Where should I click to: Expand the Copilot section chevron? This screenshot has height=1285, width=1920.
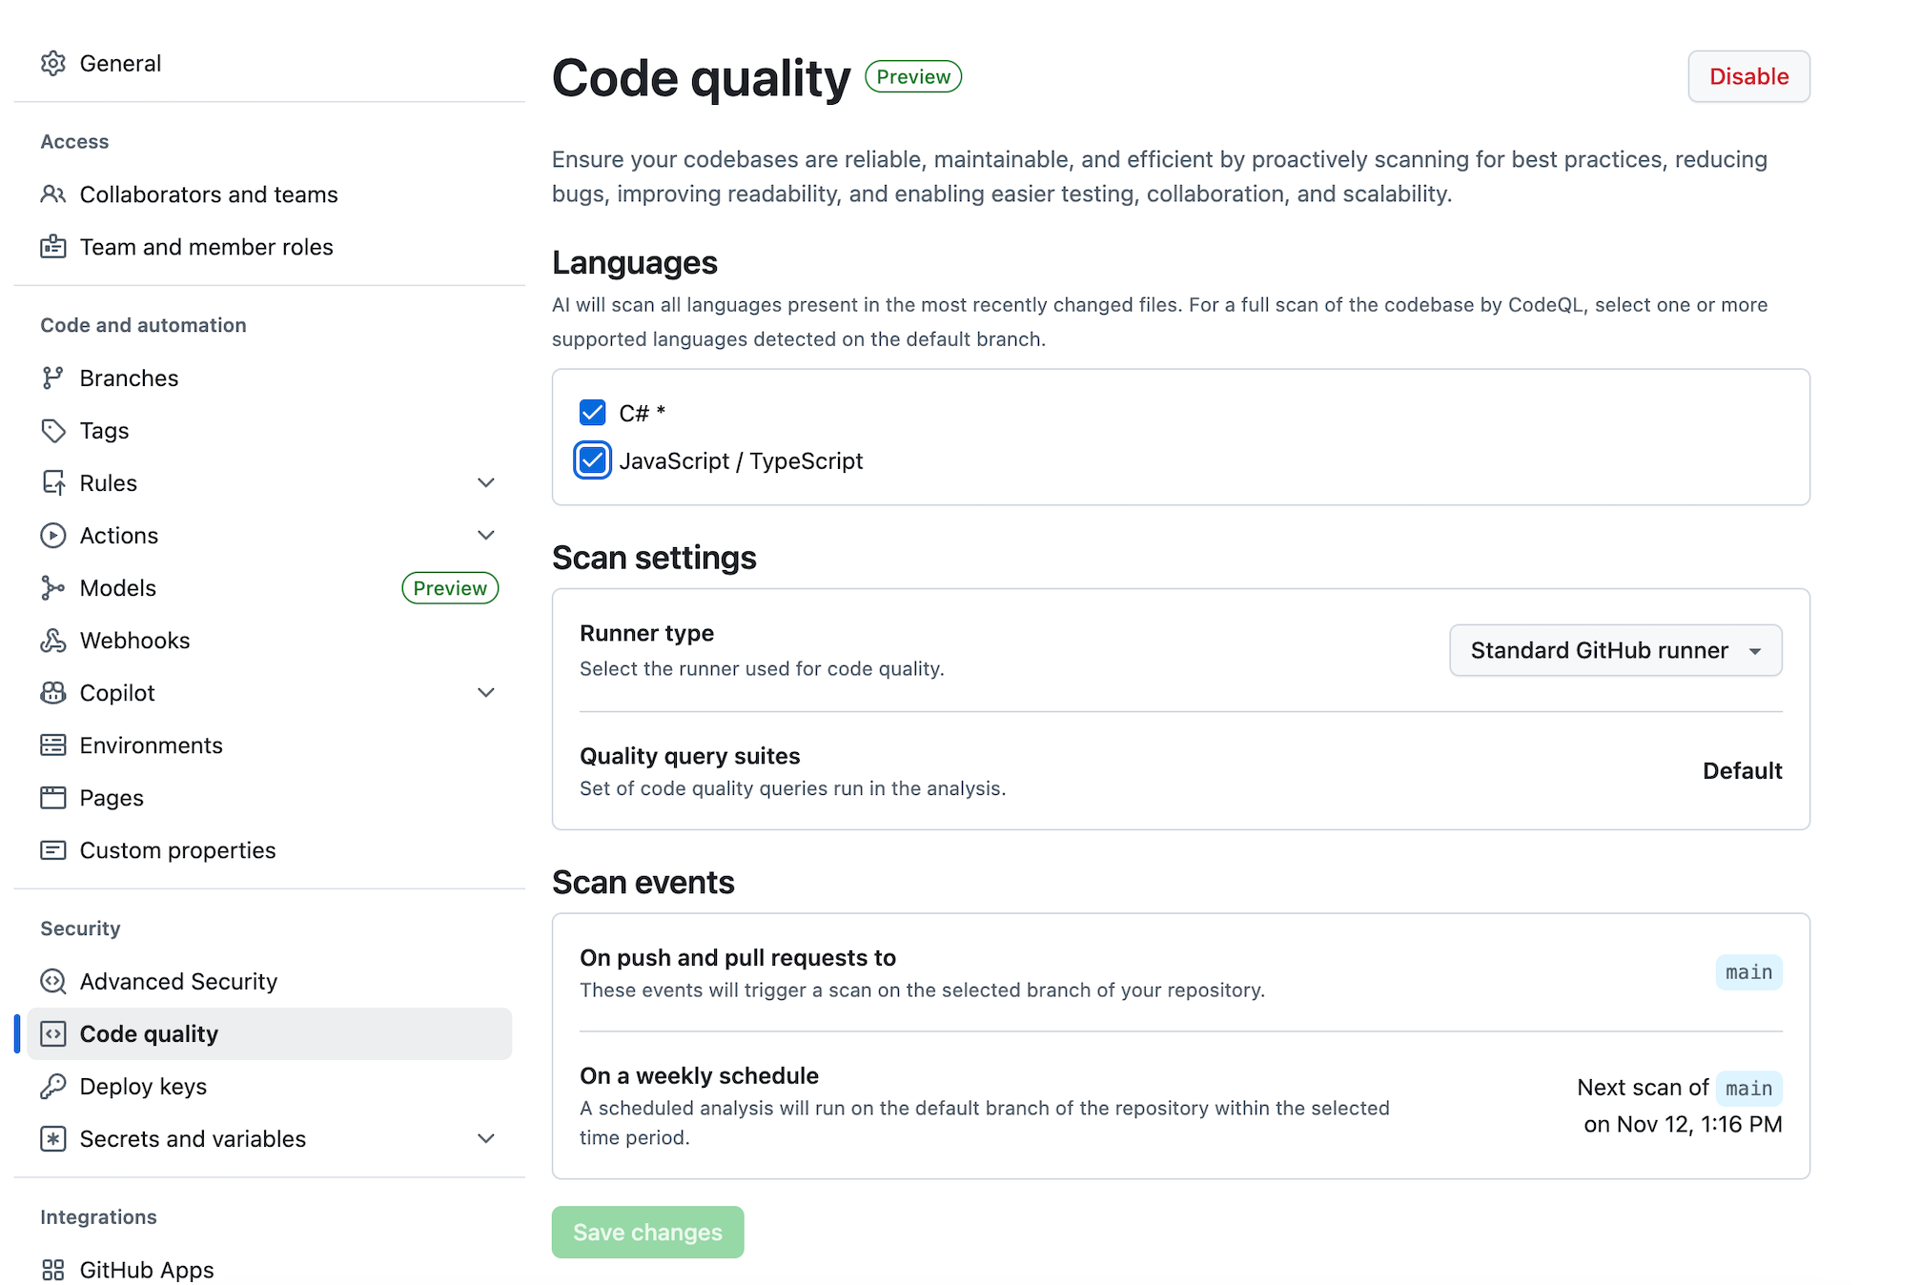tap(486, 692)
